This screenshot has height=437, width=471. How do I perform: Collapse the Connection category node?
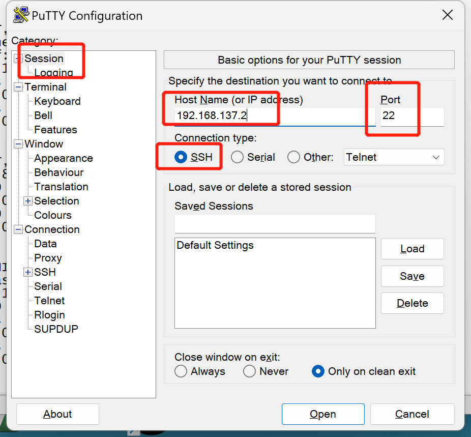pyautogui.click(x=18, y=229)
